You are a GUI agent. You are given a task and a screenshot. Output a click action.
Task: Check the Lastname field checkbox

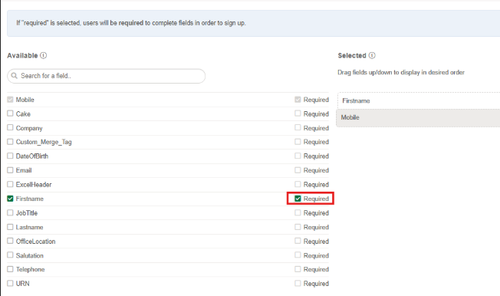[10, 227]
